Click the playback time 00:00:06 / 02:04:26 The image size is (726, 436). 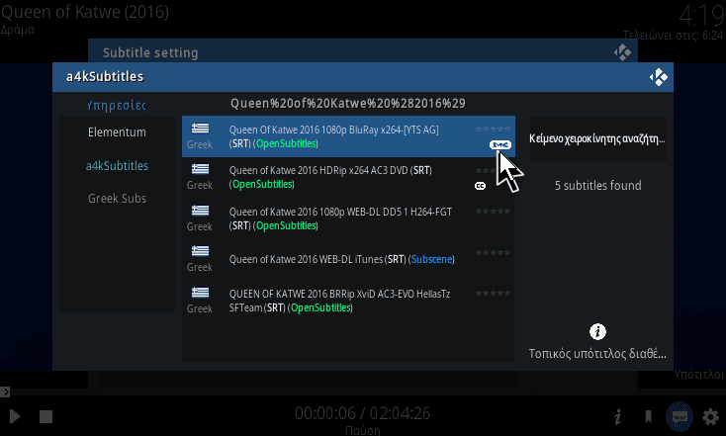(363, 413)
